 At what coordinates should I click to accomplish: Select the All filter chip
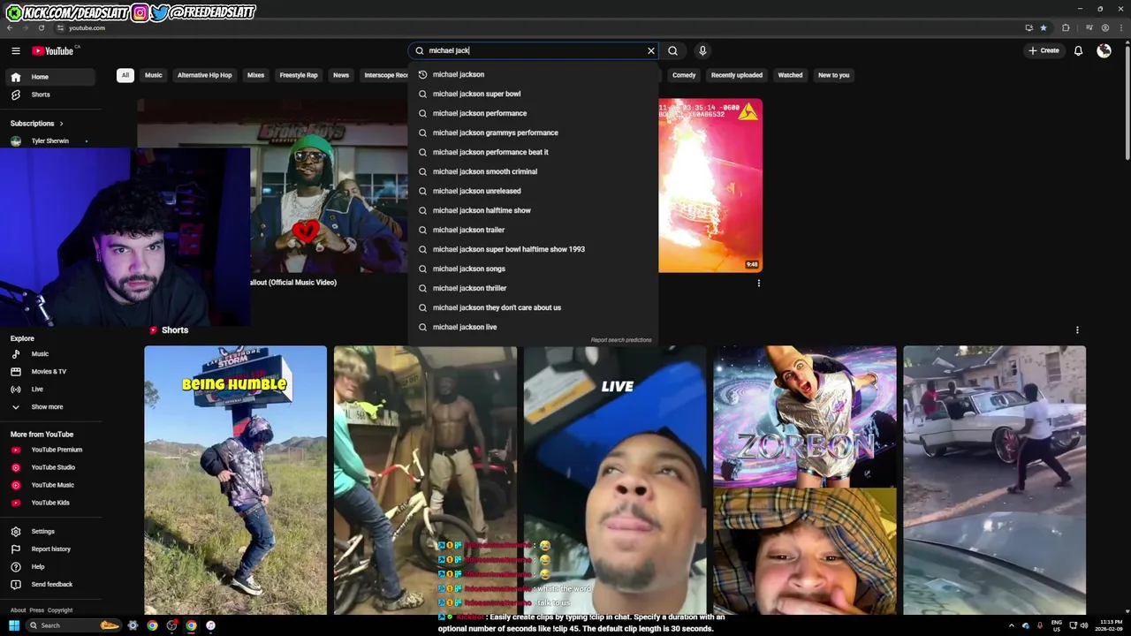125,75
